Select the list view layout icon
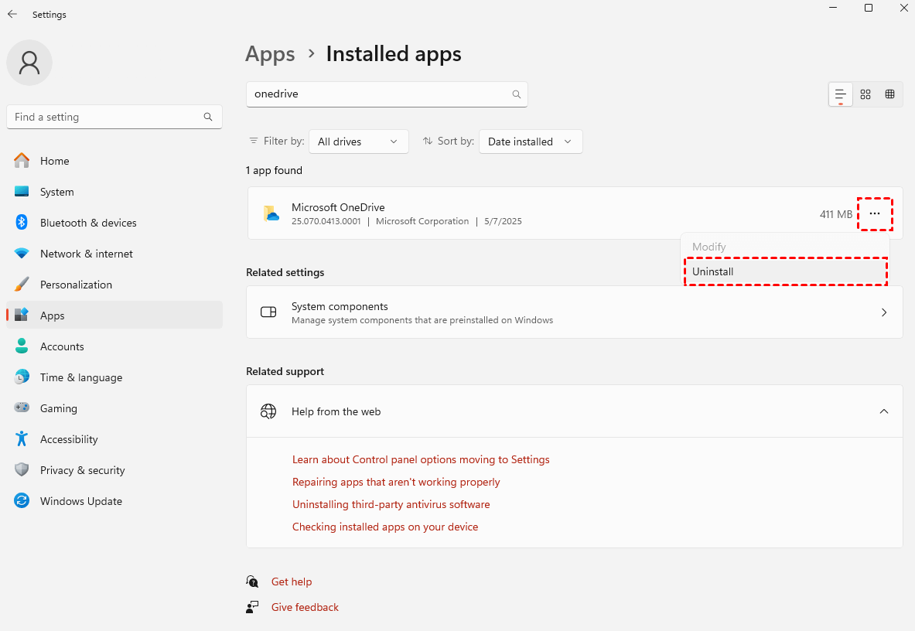 tap(841, 94)
